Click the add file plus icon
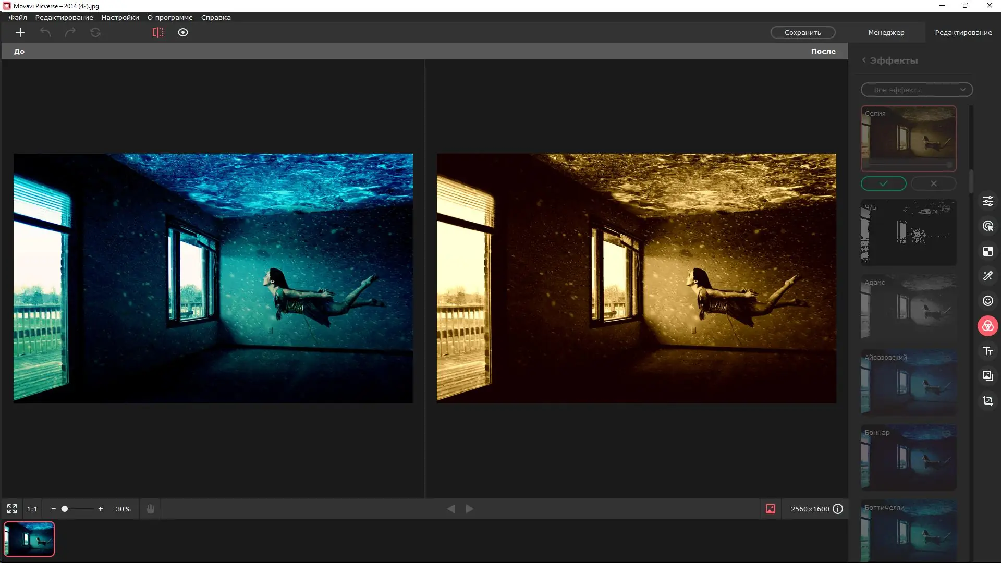Image resolution: width=1001 pixels, height=563 pixels. point(20,32)
